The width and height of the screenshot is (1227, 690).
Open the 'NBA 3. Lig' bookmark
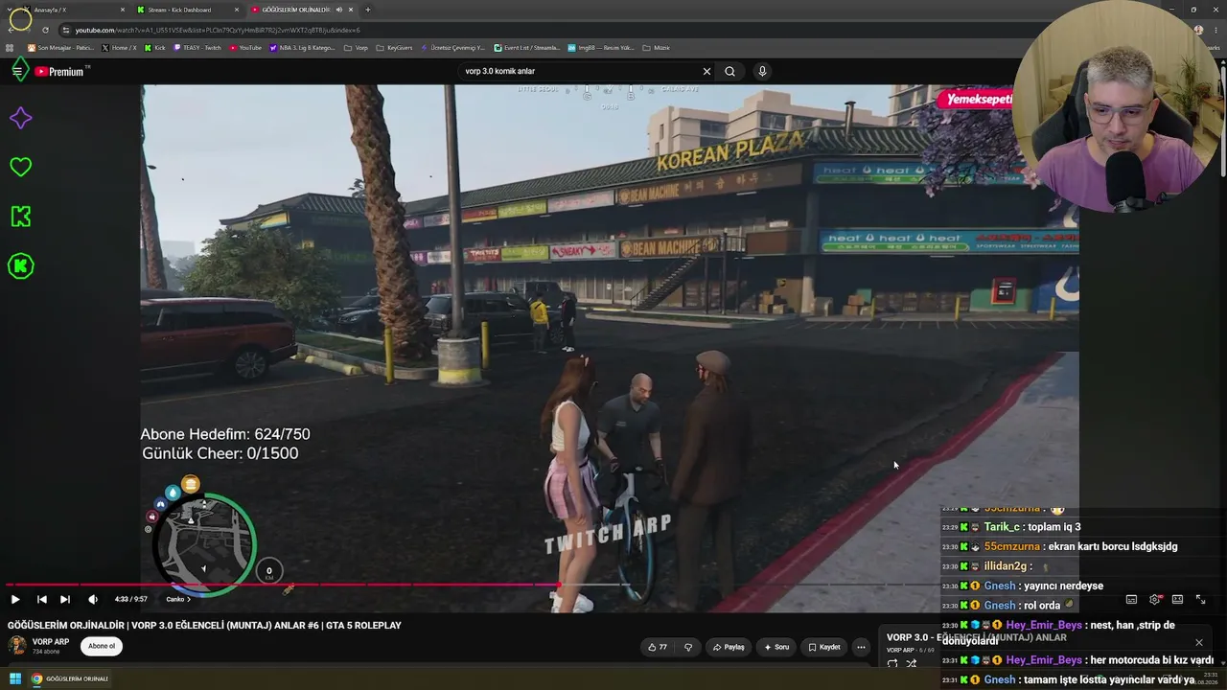point(303,48)
